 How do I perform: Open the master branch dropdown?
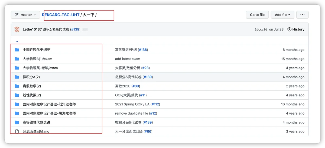click(x=25, y=15)
